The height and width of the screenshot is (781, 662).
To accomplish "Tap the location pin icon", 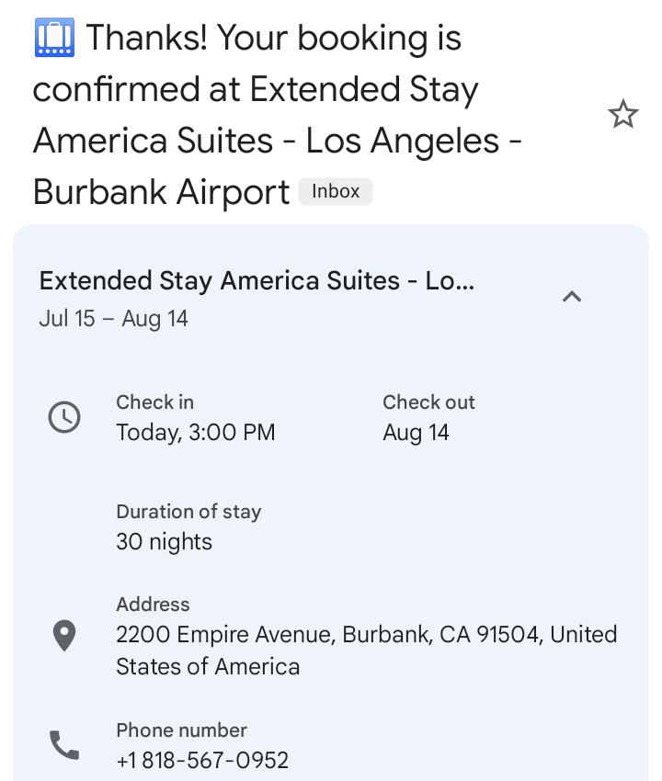I will [63, 635].
